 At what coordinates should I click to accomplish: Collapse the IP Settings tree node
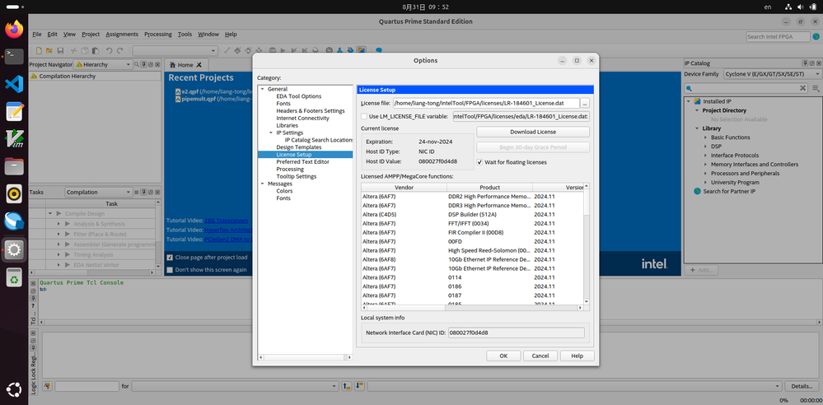click(270, 133)
